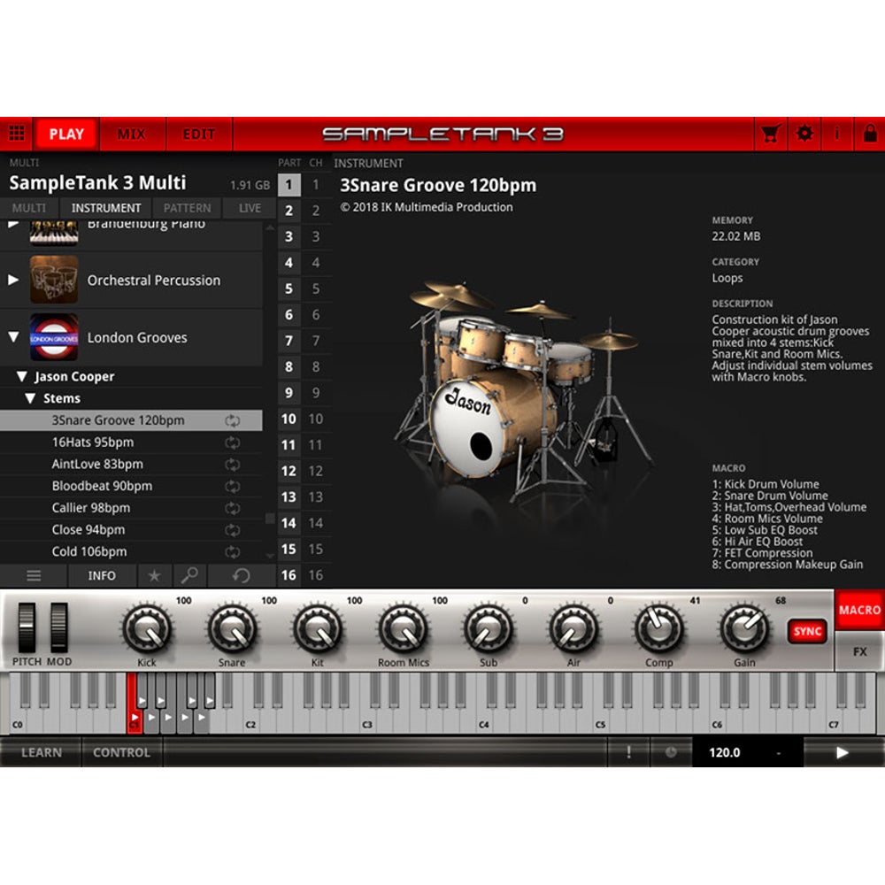Click the Room Mics macro knob
This screenshot has height=885, width=885.
pos(403,628)
